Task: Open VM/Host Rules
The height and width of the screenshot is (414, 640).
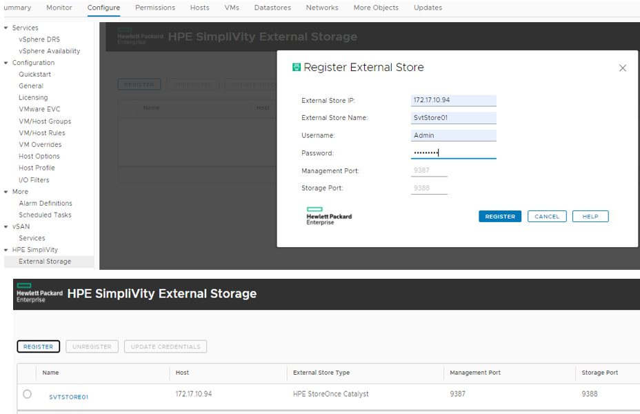Action: 42,133
